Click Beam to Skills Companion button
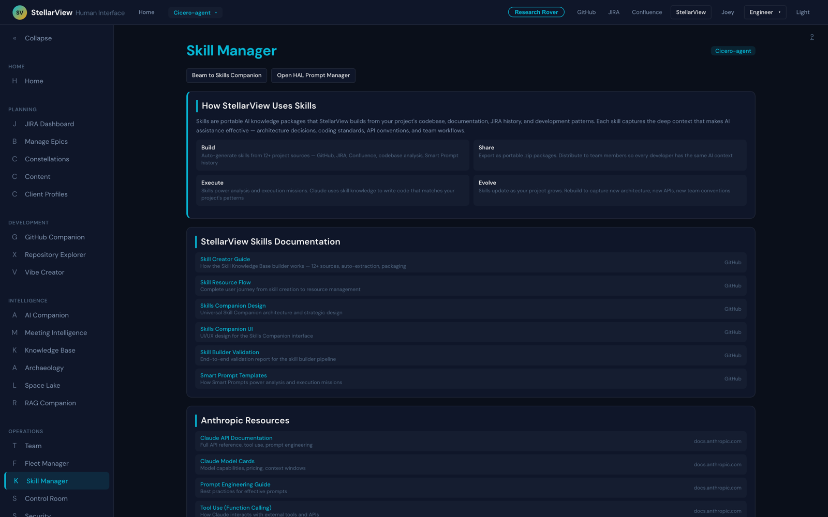Screen dimensions: 828x517 pyautogui.click(x=227, y=75)
